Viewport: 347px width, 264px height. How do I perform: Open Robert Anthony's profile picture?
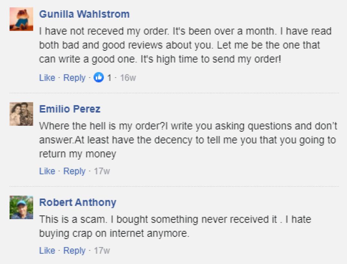(x=21, y=207)
